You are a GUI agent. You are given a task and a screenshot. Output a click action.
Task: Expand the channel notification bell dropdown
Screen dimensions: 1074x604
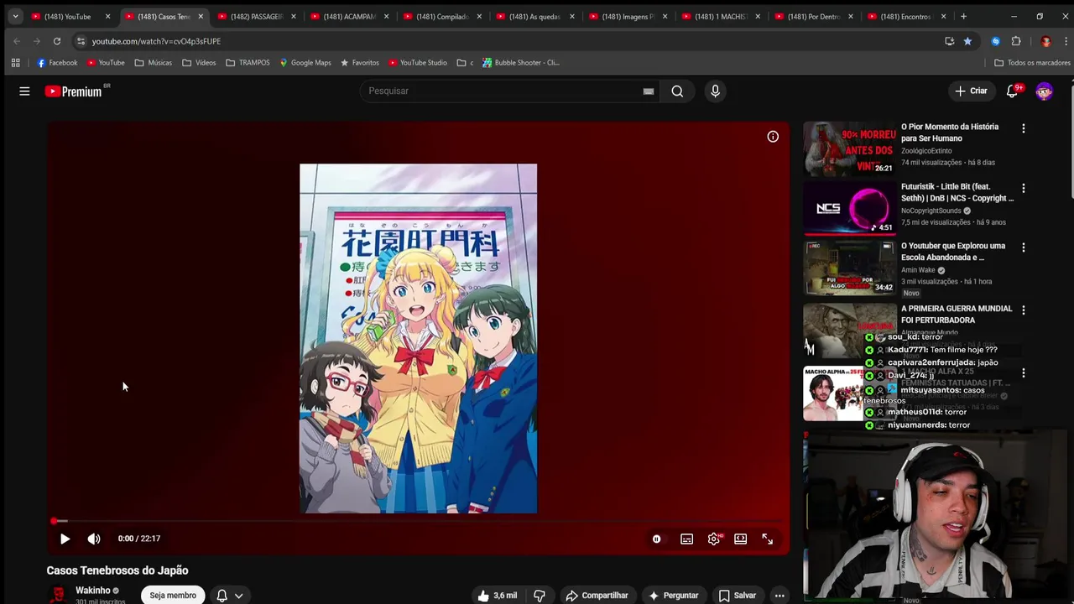[x=230, y=596]
